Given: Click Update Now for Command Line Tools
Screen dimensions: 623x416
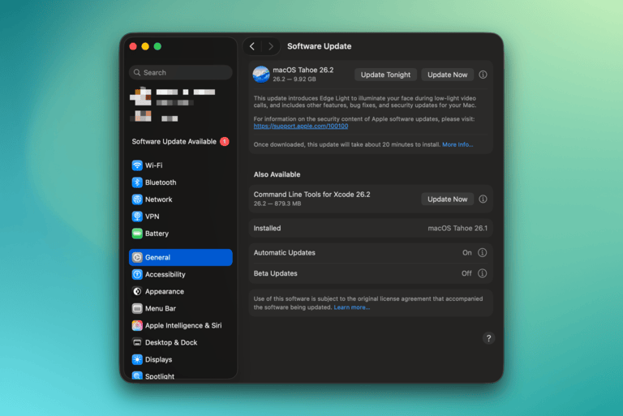Looking at the screenshot, I should click(448, 199).
